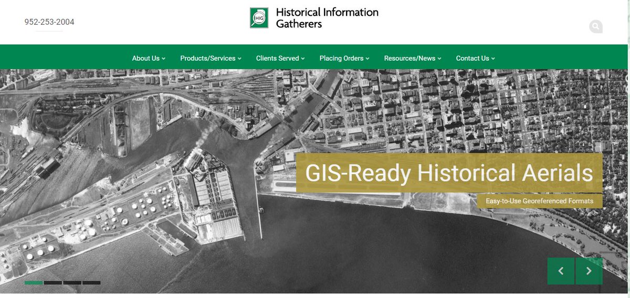This screenshot has width=630, height=298.
Task: Click the HIG magnifier logo icon
Action: pos(259,18)
